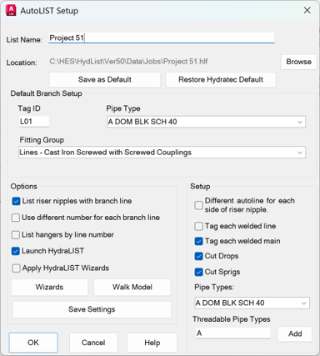Open the Pipe Type dropdown in Branch Setup
Viewport: 320px width, 356px height.
pos(206,122)
